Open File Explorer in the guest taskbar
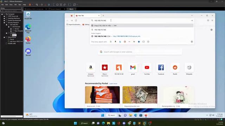The height and width of the screenshot is (126, 225). (x=130, y=115)
